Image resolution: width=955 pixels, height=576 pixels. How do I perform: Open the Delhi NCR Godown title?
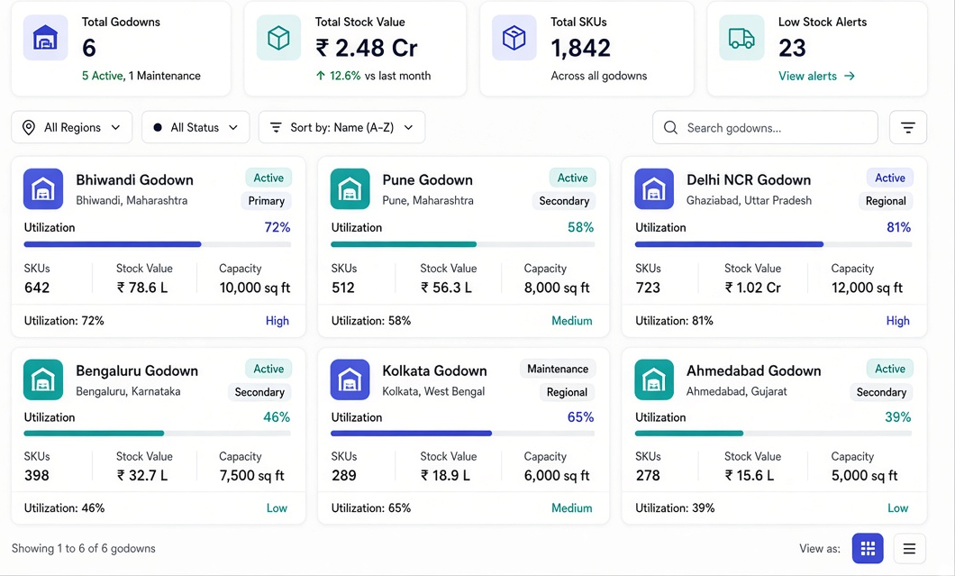pos(749,179)
